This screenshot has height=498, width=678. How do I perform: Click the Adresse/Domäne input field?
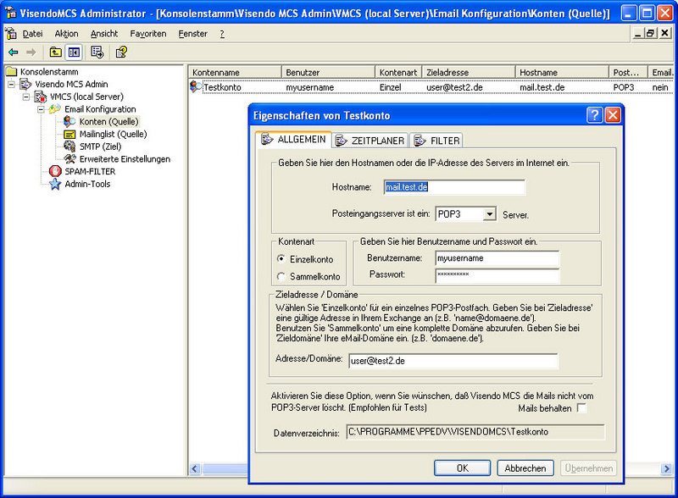(453, 361)
